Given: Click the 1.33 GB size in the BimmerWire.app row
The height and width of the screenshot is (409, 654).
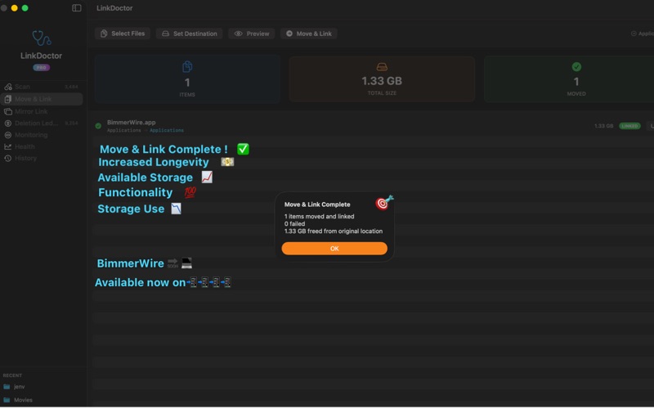Looking at the screenshot, I should [603, 126].
